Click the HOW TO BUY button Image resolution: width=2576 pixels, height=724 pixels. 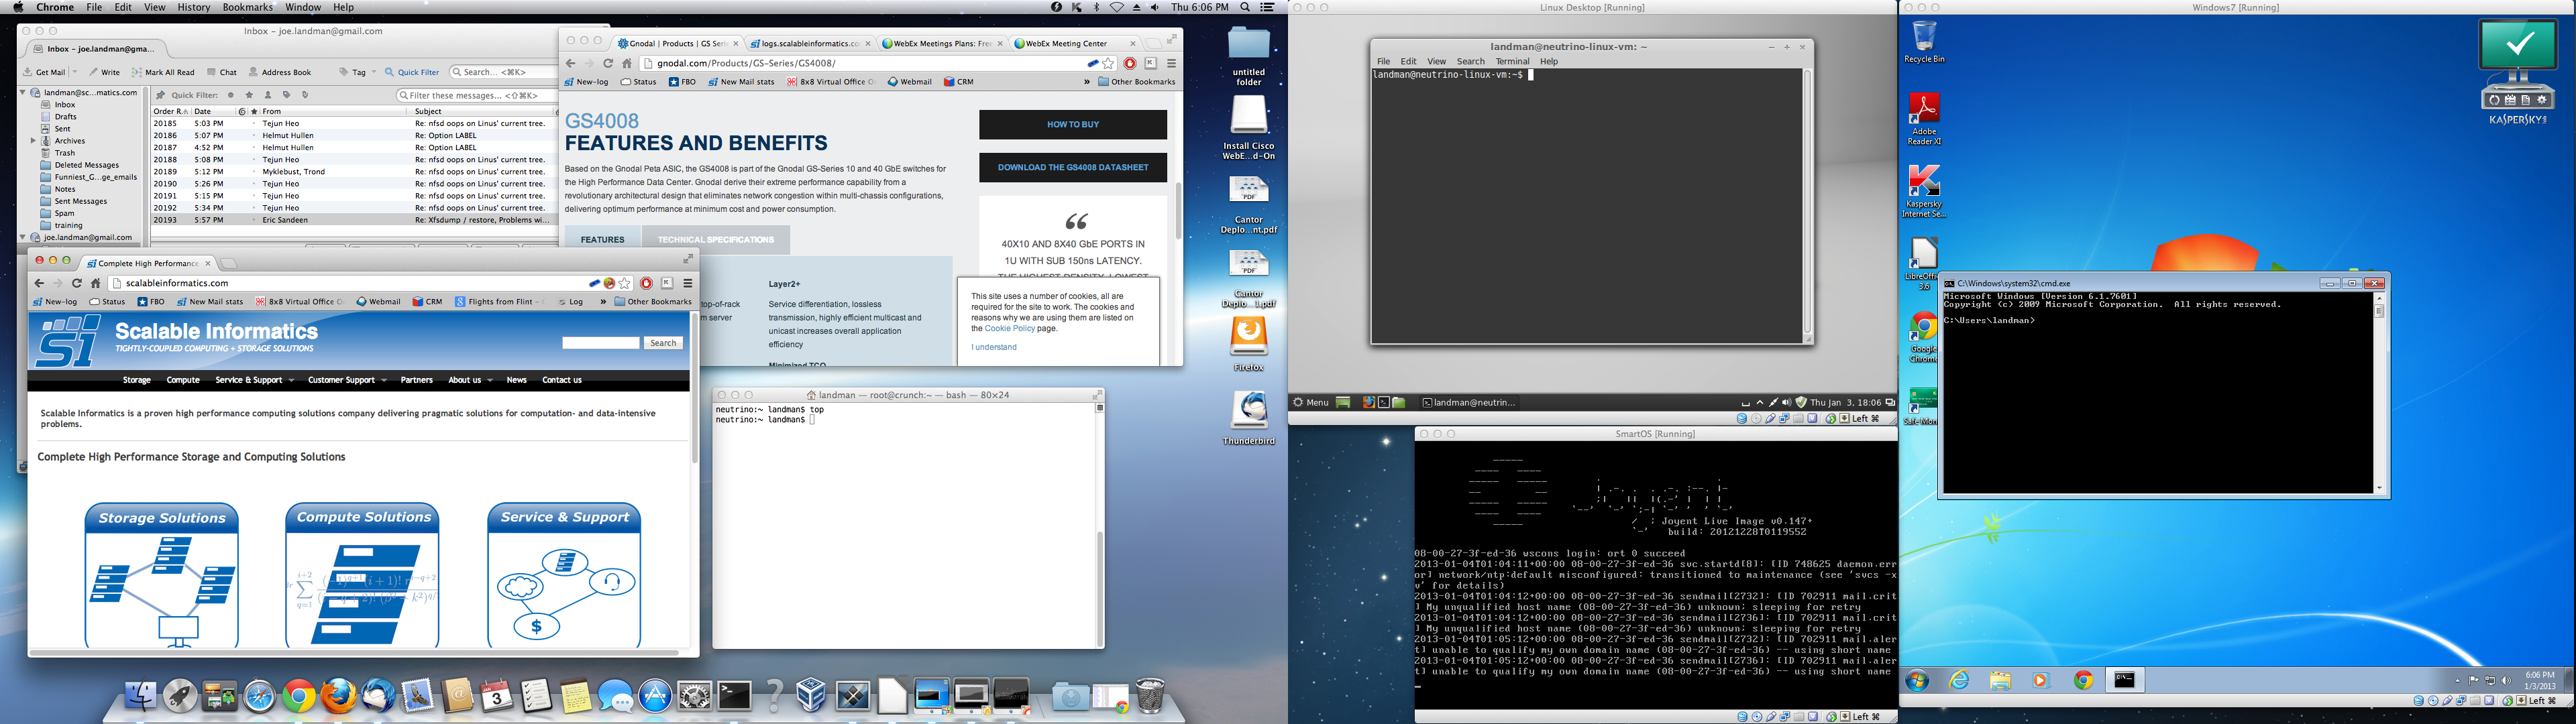click(1073, 125)
